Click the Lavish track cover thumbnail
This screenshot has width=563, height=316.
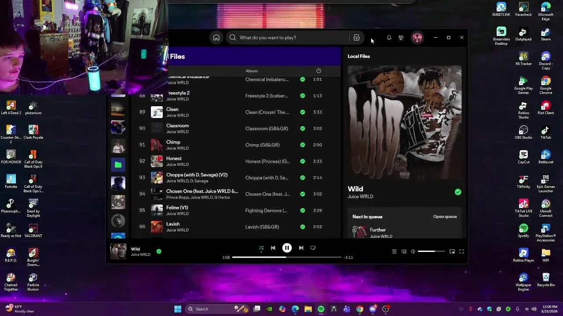(x=157, y=227)
